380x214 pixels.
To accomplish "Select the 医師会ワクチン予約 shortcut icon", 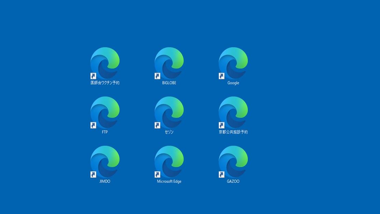I will pos(105,63).
